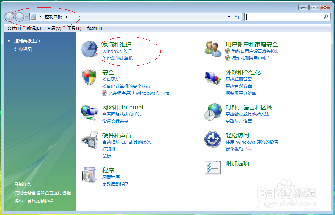335x215 pixels.
Task: Expand the address bar history dropdown arrow
Action: point(229,17)
